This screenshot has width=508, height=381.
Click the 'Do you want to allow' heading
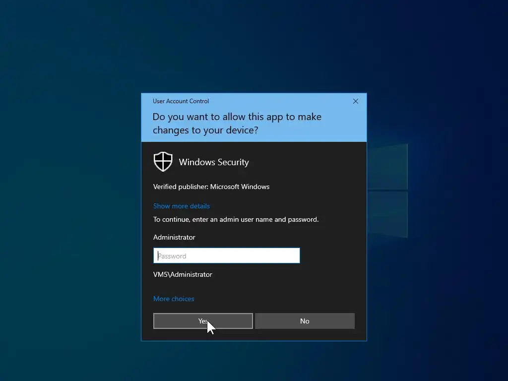click(237, 124)
